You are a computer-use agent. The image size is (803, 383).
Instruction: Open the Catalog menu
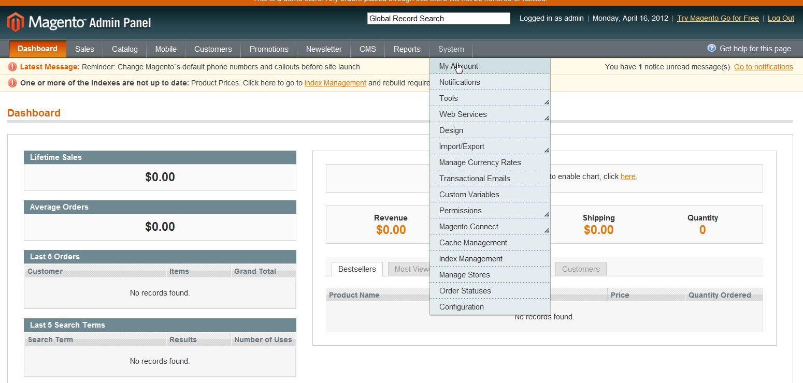[x=124, y=49]
